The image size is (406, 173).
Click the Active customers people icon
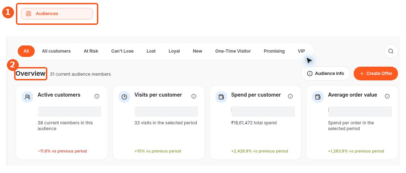[27, 97]
